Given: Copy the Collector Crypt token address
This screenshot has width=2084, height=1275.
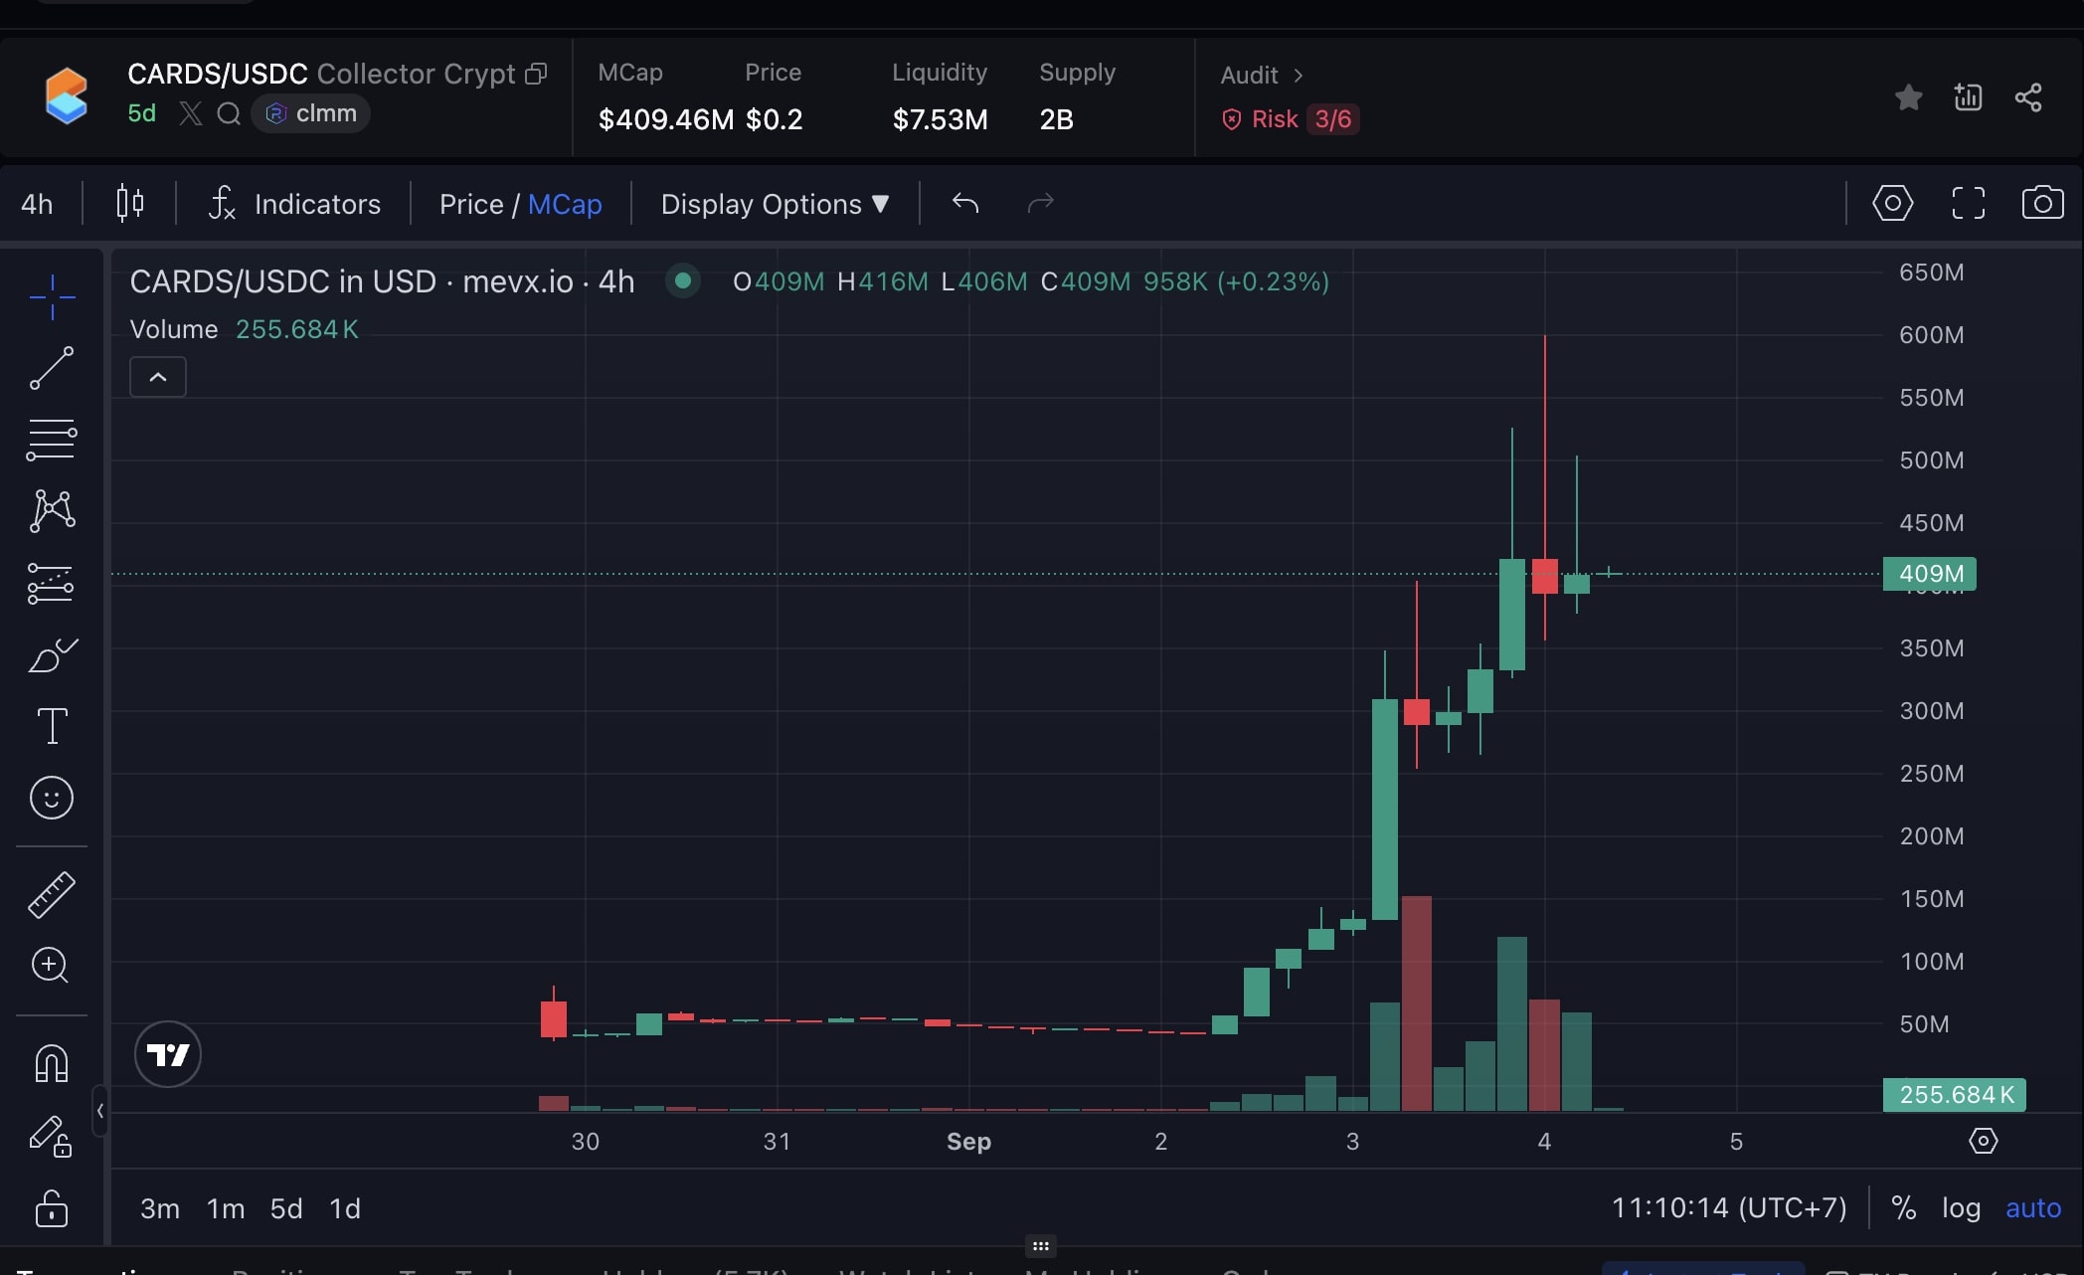Looking at the screenshot, I should click(537, 74).
